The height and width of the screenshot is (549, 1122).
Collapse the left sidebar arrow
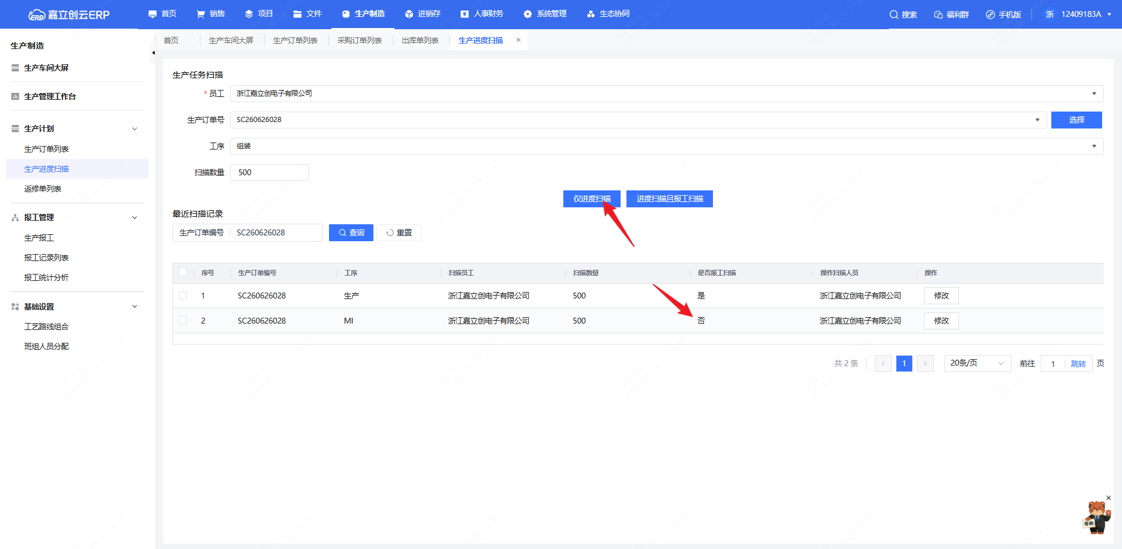(x=153, y=53)
